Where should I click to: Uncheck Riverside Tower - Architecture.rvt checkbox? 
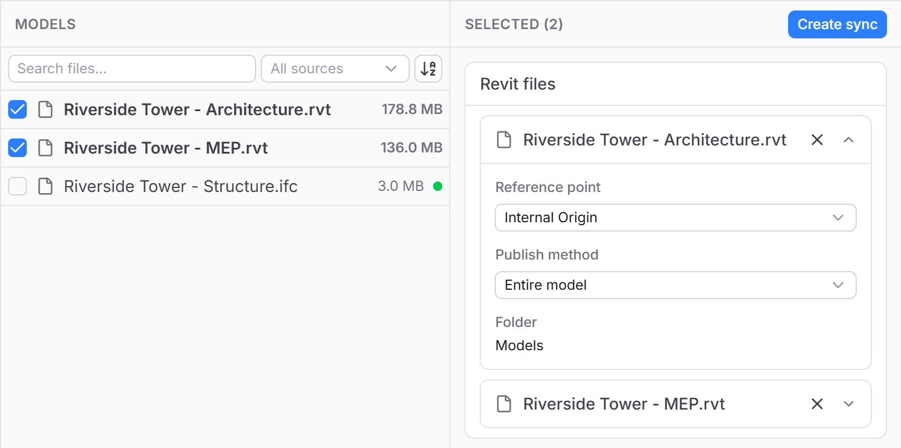[17, 109]
